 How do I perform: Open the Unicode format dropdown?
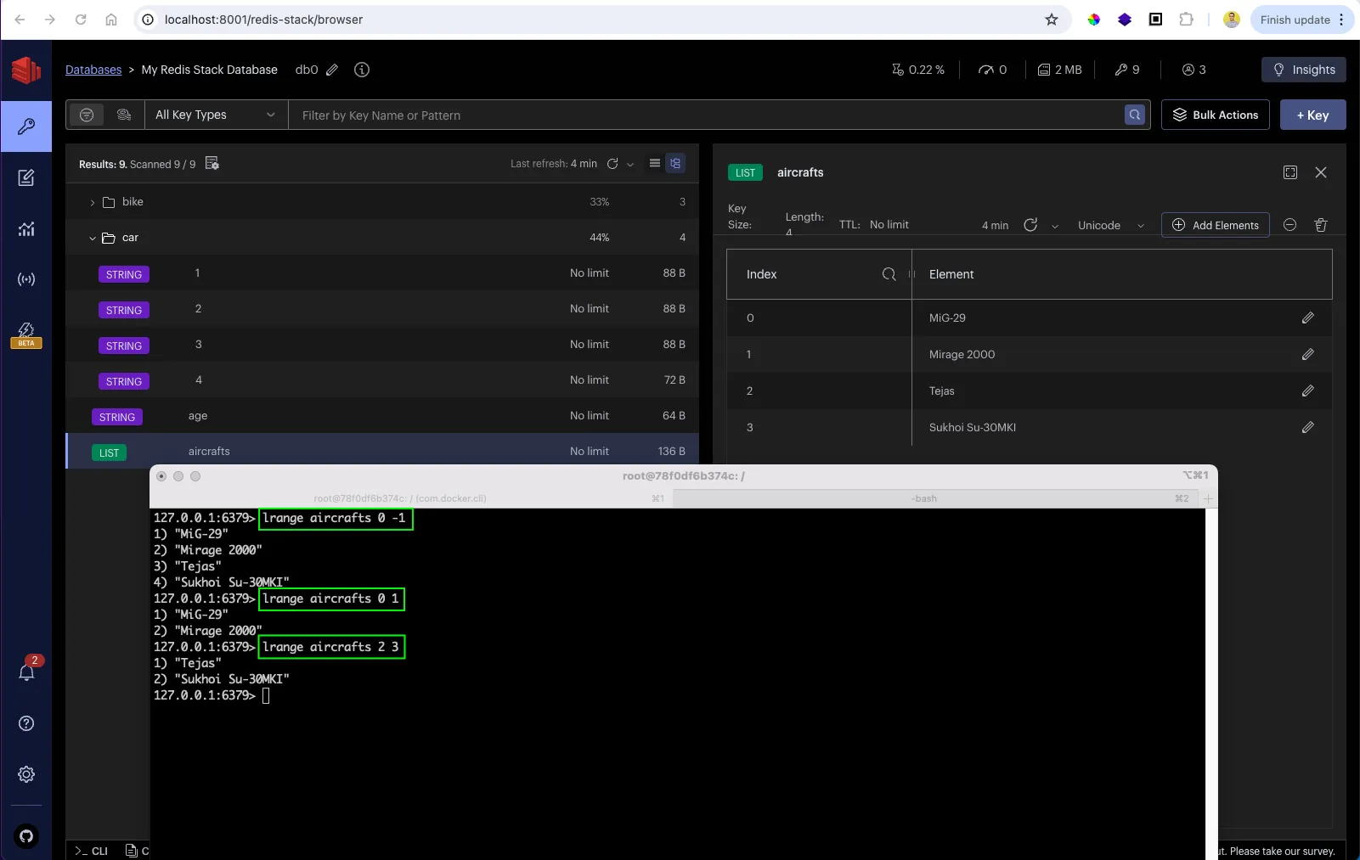click(1111, 225)
